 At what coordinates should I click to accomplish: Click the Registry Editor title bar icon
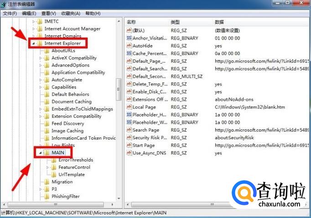tap(3, 4)
